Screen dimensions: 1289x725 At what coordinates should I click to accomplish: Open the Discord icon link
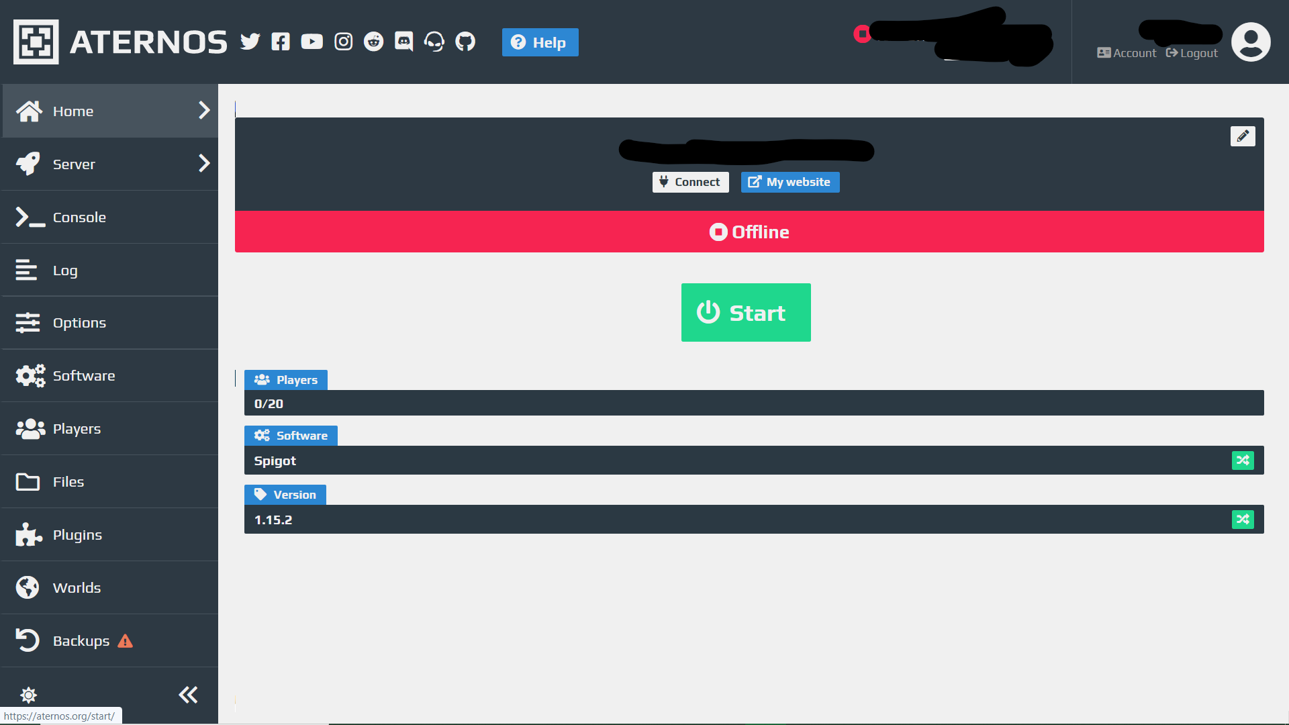(403, 42)
